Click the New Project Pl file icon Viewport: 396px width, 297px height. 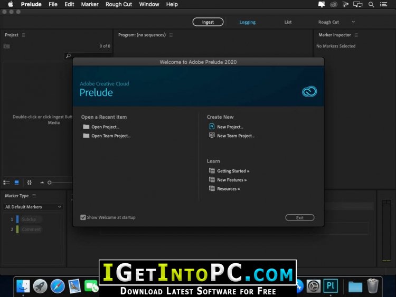coord(212,127)
